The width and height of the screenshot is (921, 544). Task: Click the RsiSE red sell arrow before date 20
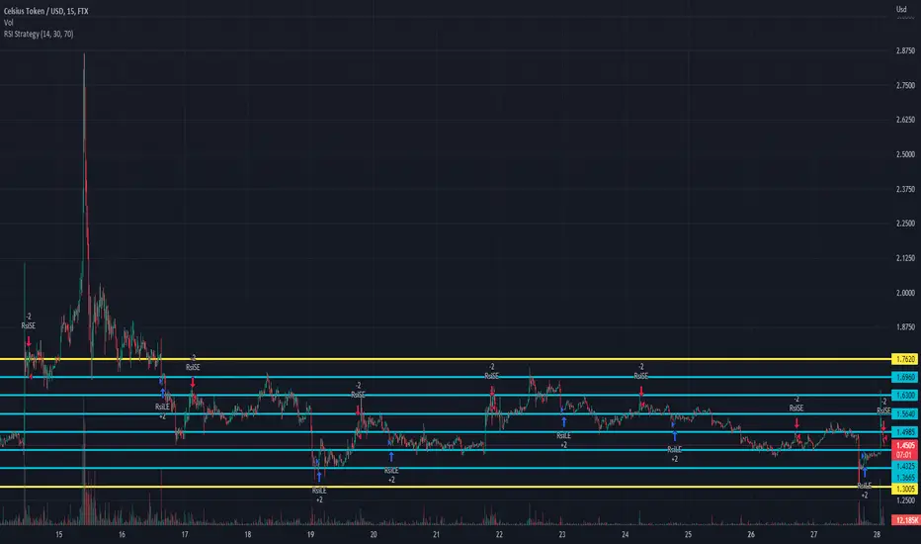358,409
